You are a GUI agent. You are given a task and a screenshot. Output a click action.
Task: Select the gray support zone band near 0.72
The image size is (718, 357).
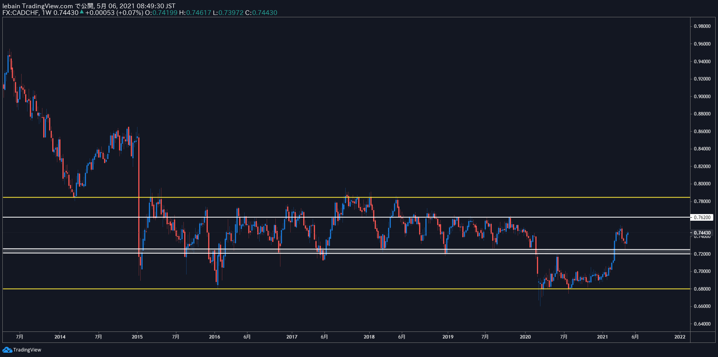click(346, 251)
